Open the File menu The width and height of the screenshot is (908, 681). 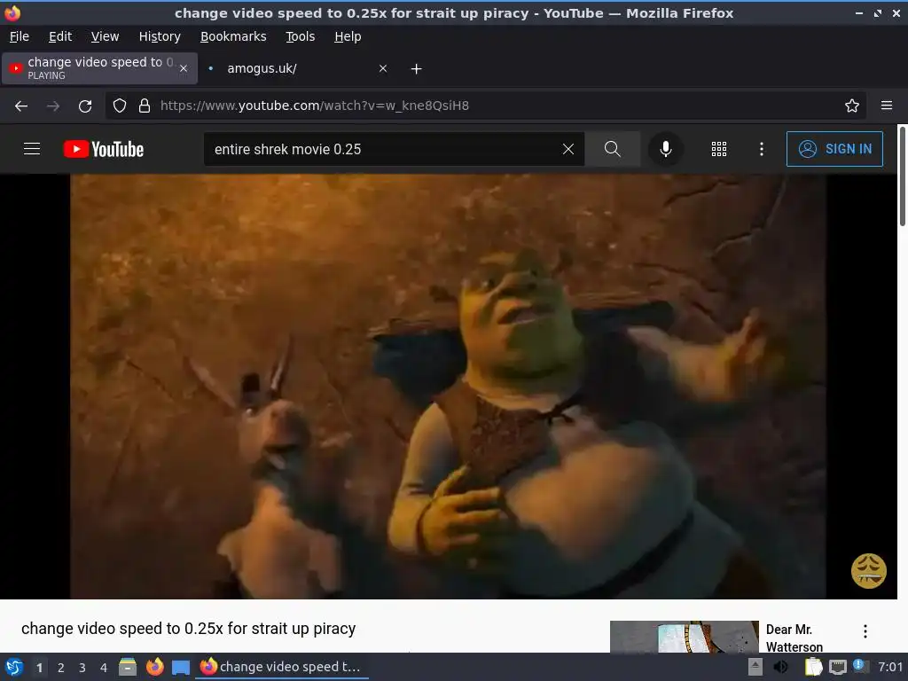20,36
